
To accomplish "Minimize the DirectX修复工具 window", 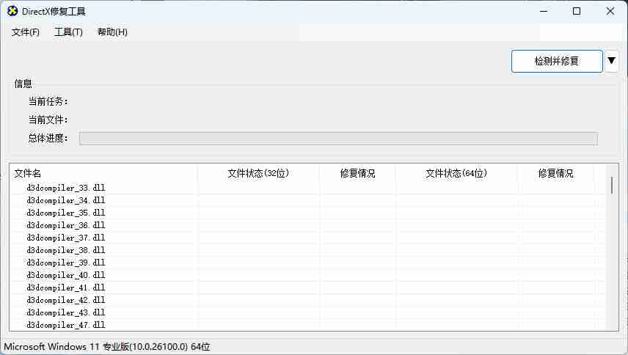I will pos(544,11).
